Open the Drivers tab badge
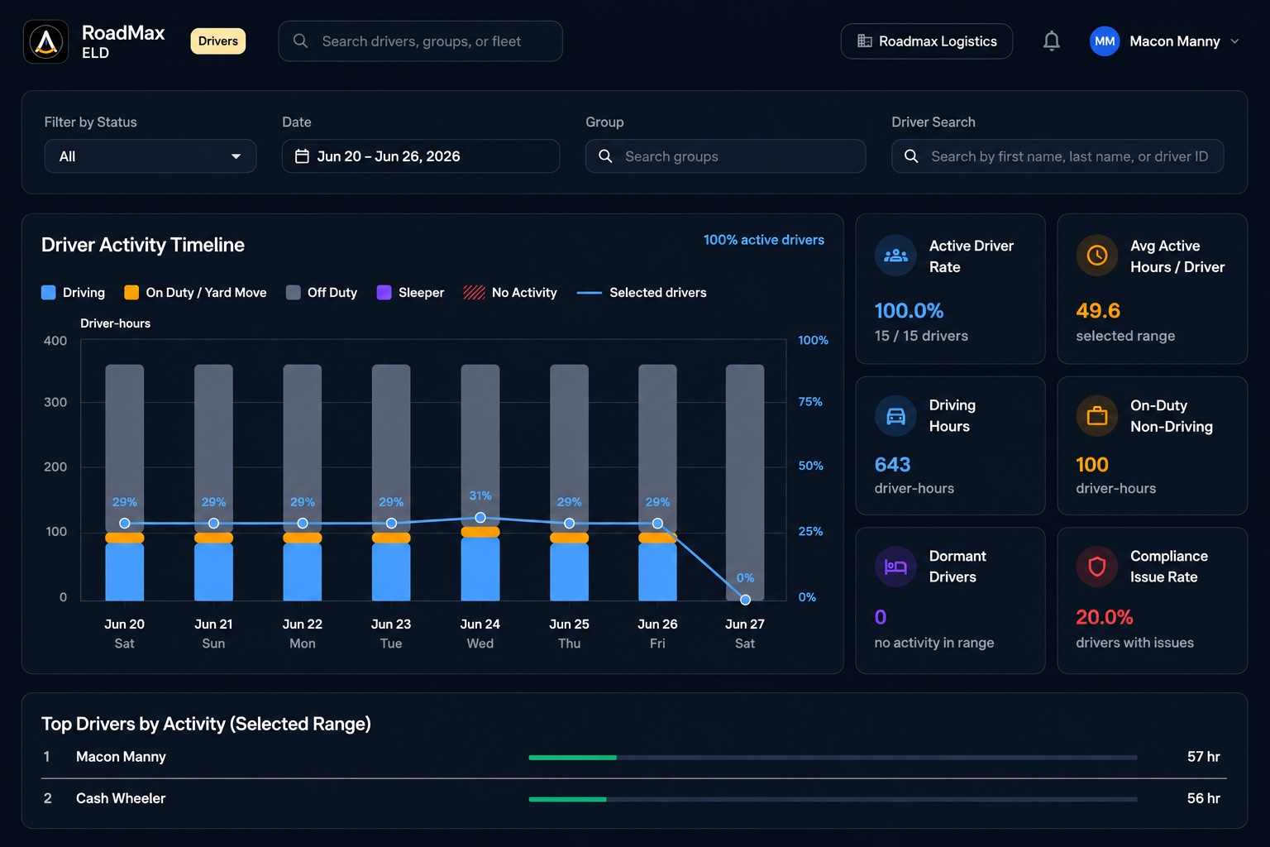This screenshot has width=1270, height=847. pos(218,41)
